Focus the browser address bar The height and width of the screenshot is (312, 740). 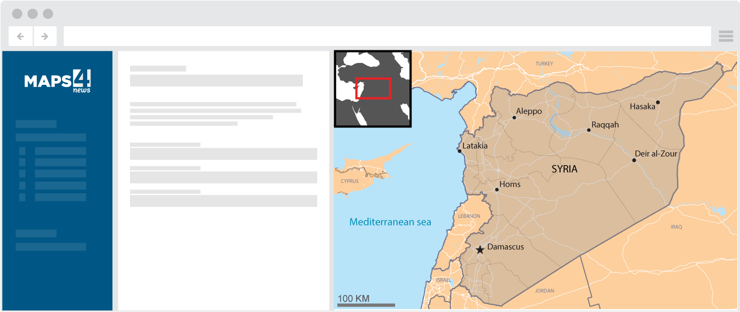387,37
